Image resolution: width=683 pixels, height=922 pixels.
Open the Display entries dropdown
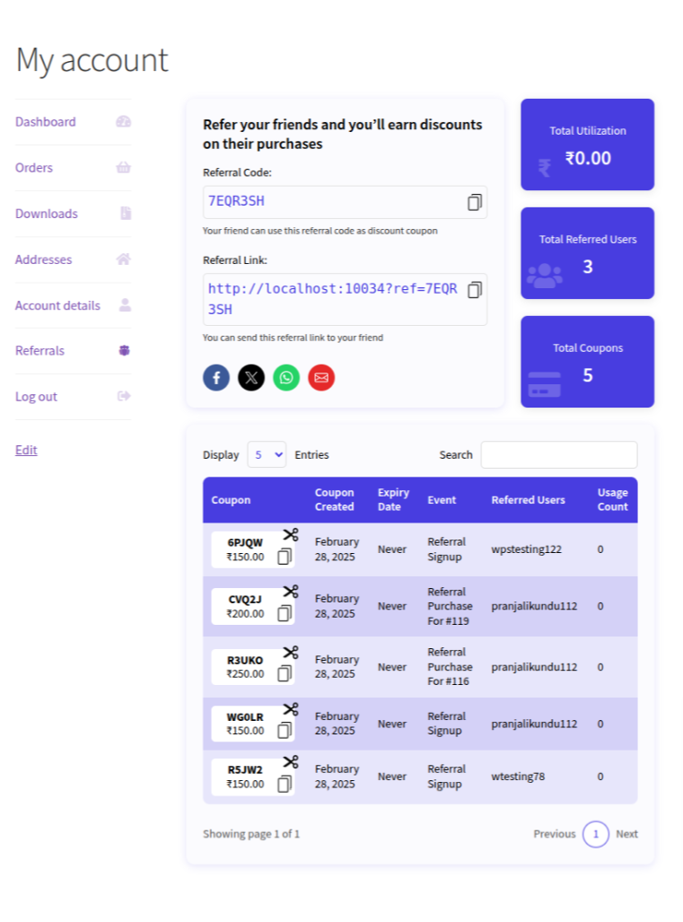[267, 454]
